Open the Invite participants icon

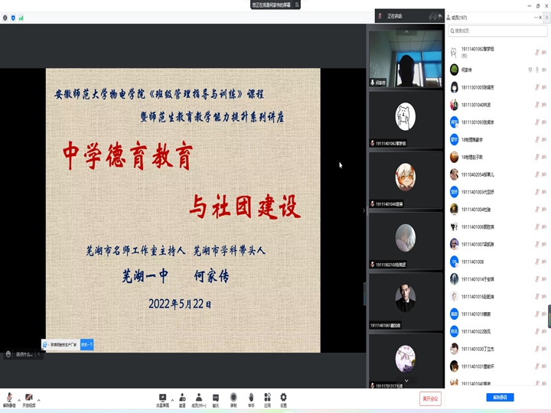182,398
